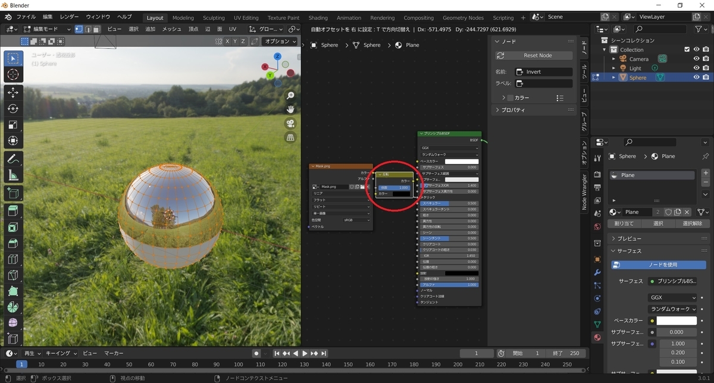Open the GGX distribution dropdown in properties

[672, 297]
